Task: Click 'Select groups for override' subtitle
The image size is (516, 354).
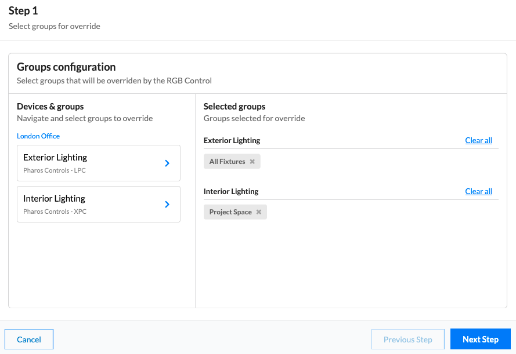Action: (55, 26)
